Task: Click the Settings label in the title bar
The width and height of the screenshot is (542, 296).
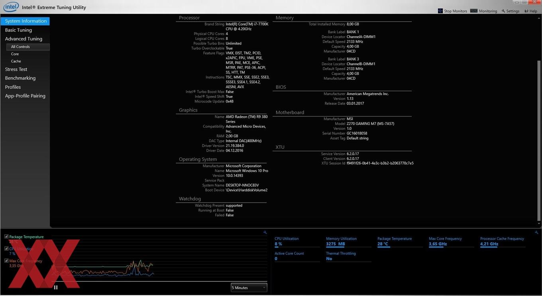Action: (x=513, y=11)
